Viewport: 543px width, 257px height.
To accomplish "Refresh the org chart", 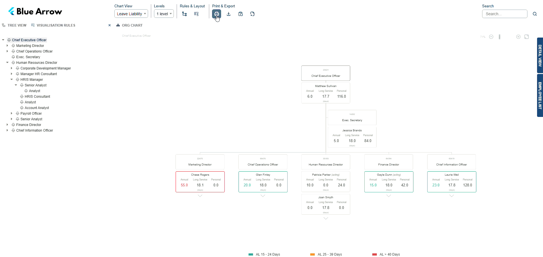I will pyautogui.click(x=252, y=14).
